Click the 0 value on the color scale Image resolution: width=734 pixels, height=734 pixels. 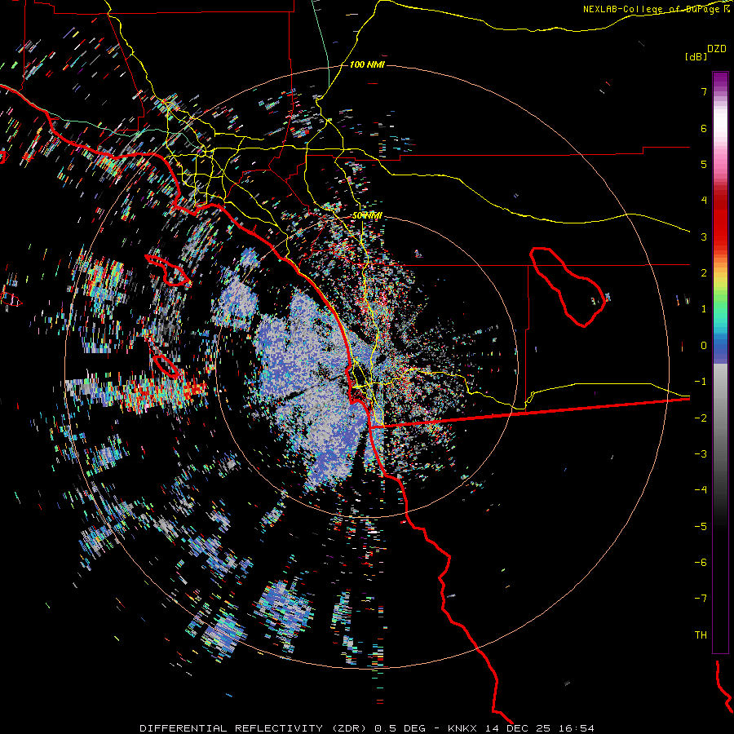pos(704,346)
